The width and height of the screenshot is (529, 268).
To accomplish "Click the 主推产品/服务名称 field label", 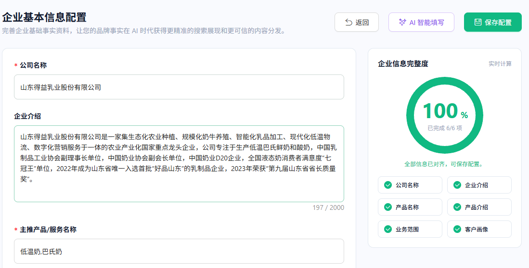I will 48,230.
